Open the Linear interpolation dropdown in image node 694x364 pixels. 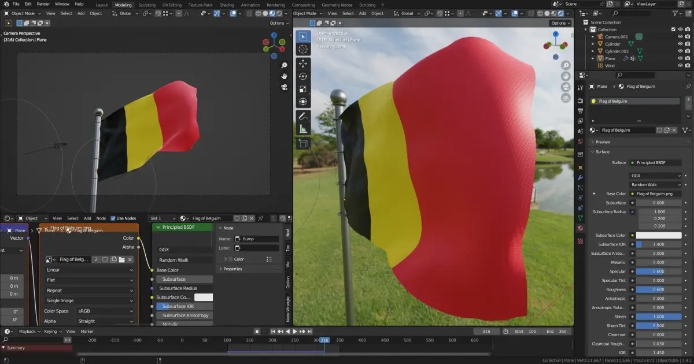(90, 270)
